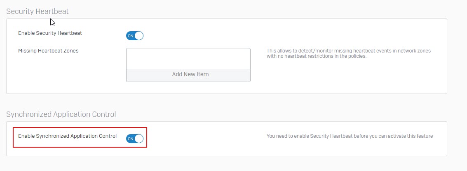Click the note requiring Security Heartbeat enabled
This screenshot has width=467, height=171.
350,136
